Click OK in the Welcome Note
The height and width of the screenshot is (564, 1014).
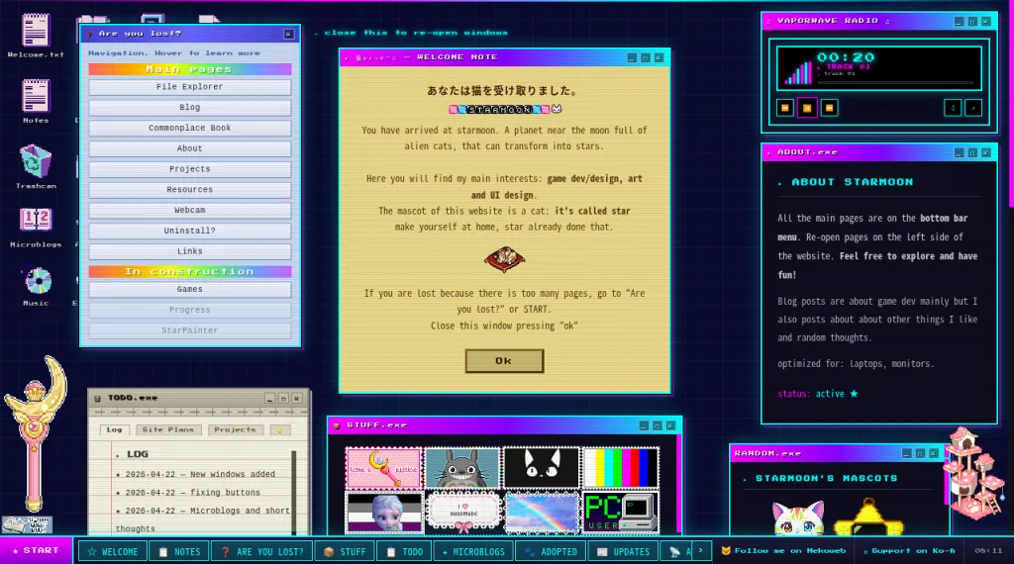click(504, 361)
